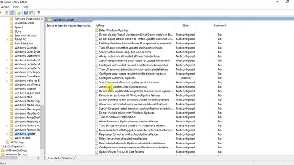Click policy icon for Re-prompt for restart with scheduled installations
294x165 pixels.
coord(96,134)
